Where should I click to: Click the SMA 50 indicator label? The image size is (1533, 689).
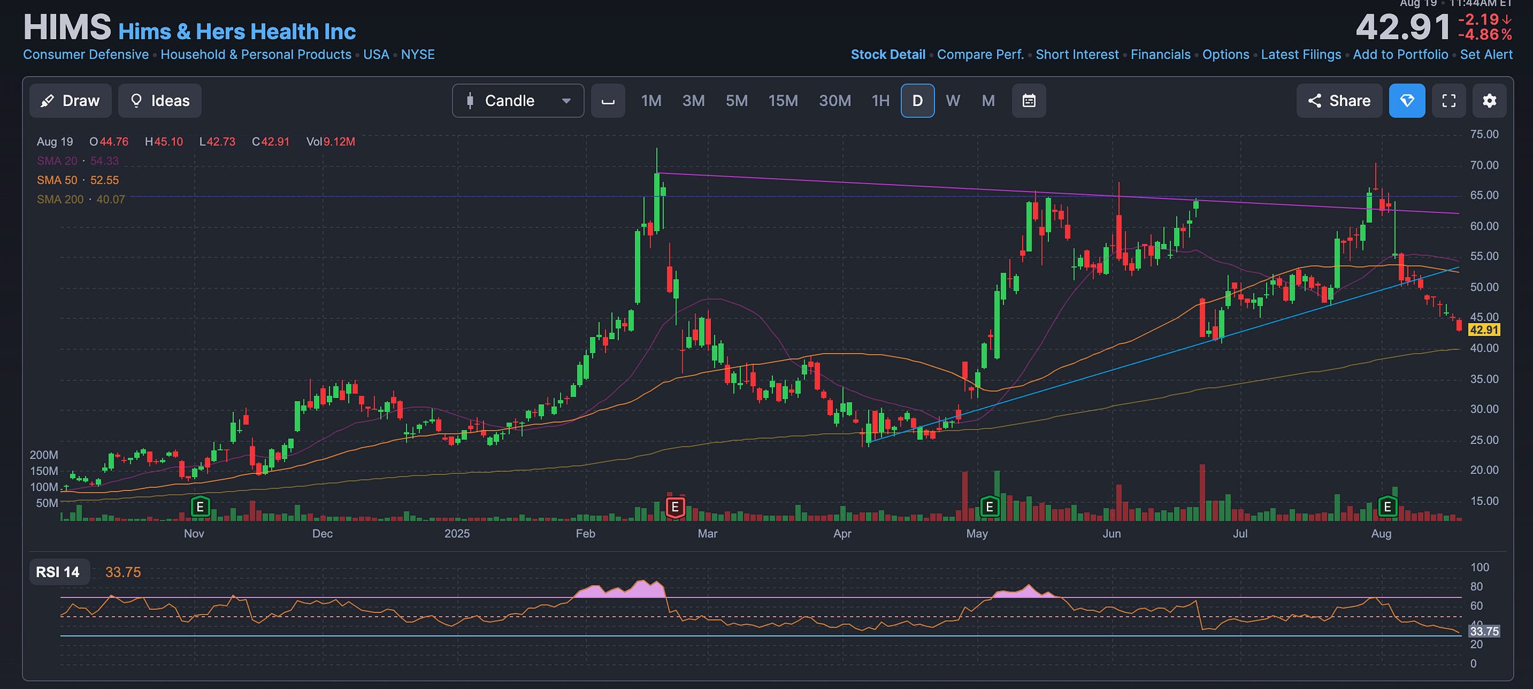coord(57,180)
